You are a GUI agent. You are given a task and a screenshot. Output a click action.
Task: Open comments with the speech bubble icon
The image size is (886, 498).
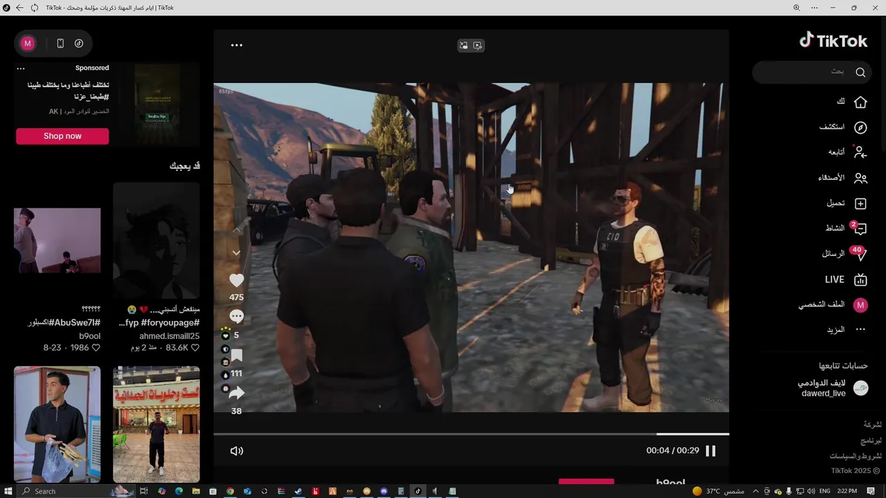coord(237,316)
